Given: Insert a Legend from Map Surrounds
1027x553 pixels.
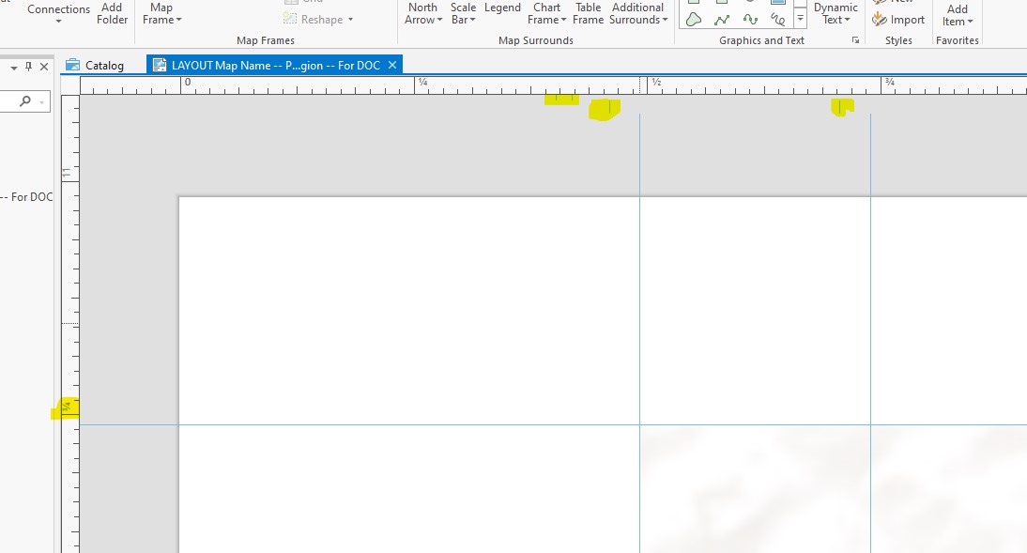Looking at the screenshot, I should [x=502, y=8].
